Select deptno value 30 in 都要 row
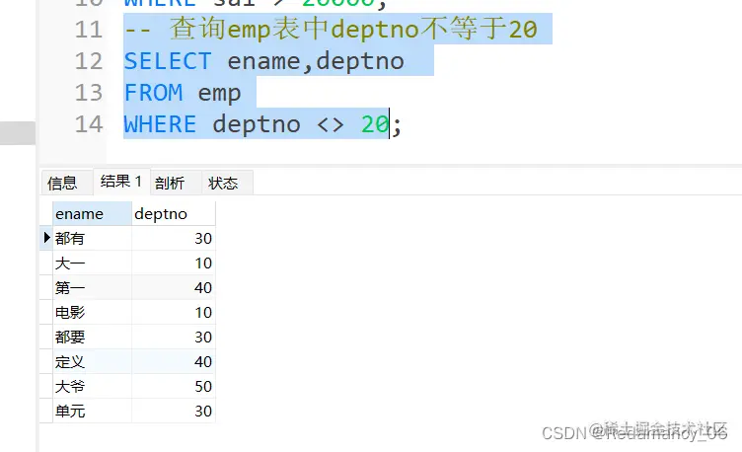Image resolution: width=742 pixels, height=452 pixels. pyautogui.click(x=174, y=337)
